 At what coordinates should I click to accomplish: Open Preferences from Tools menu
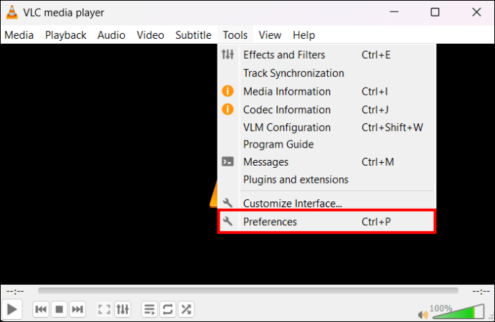pyautogui.click(x=326, y=222)
